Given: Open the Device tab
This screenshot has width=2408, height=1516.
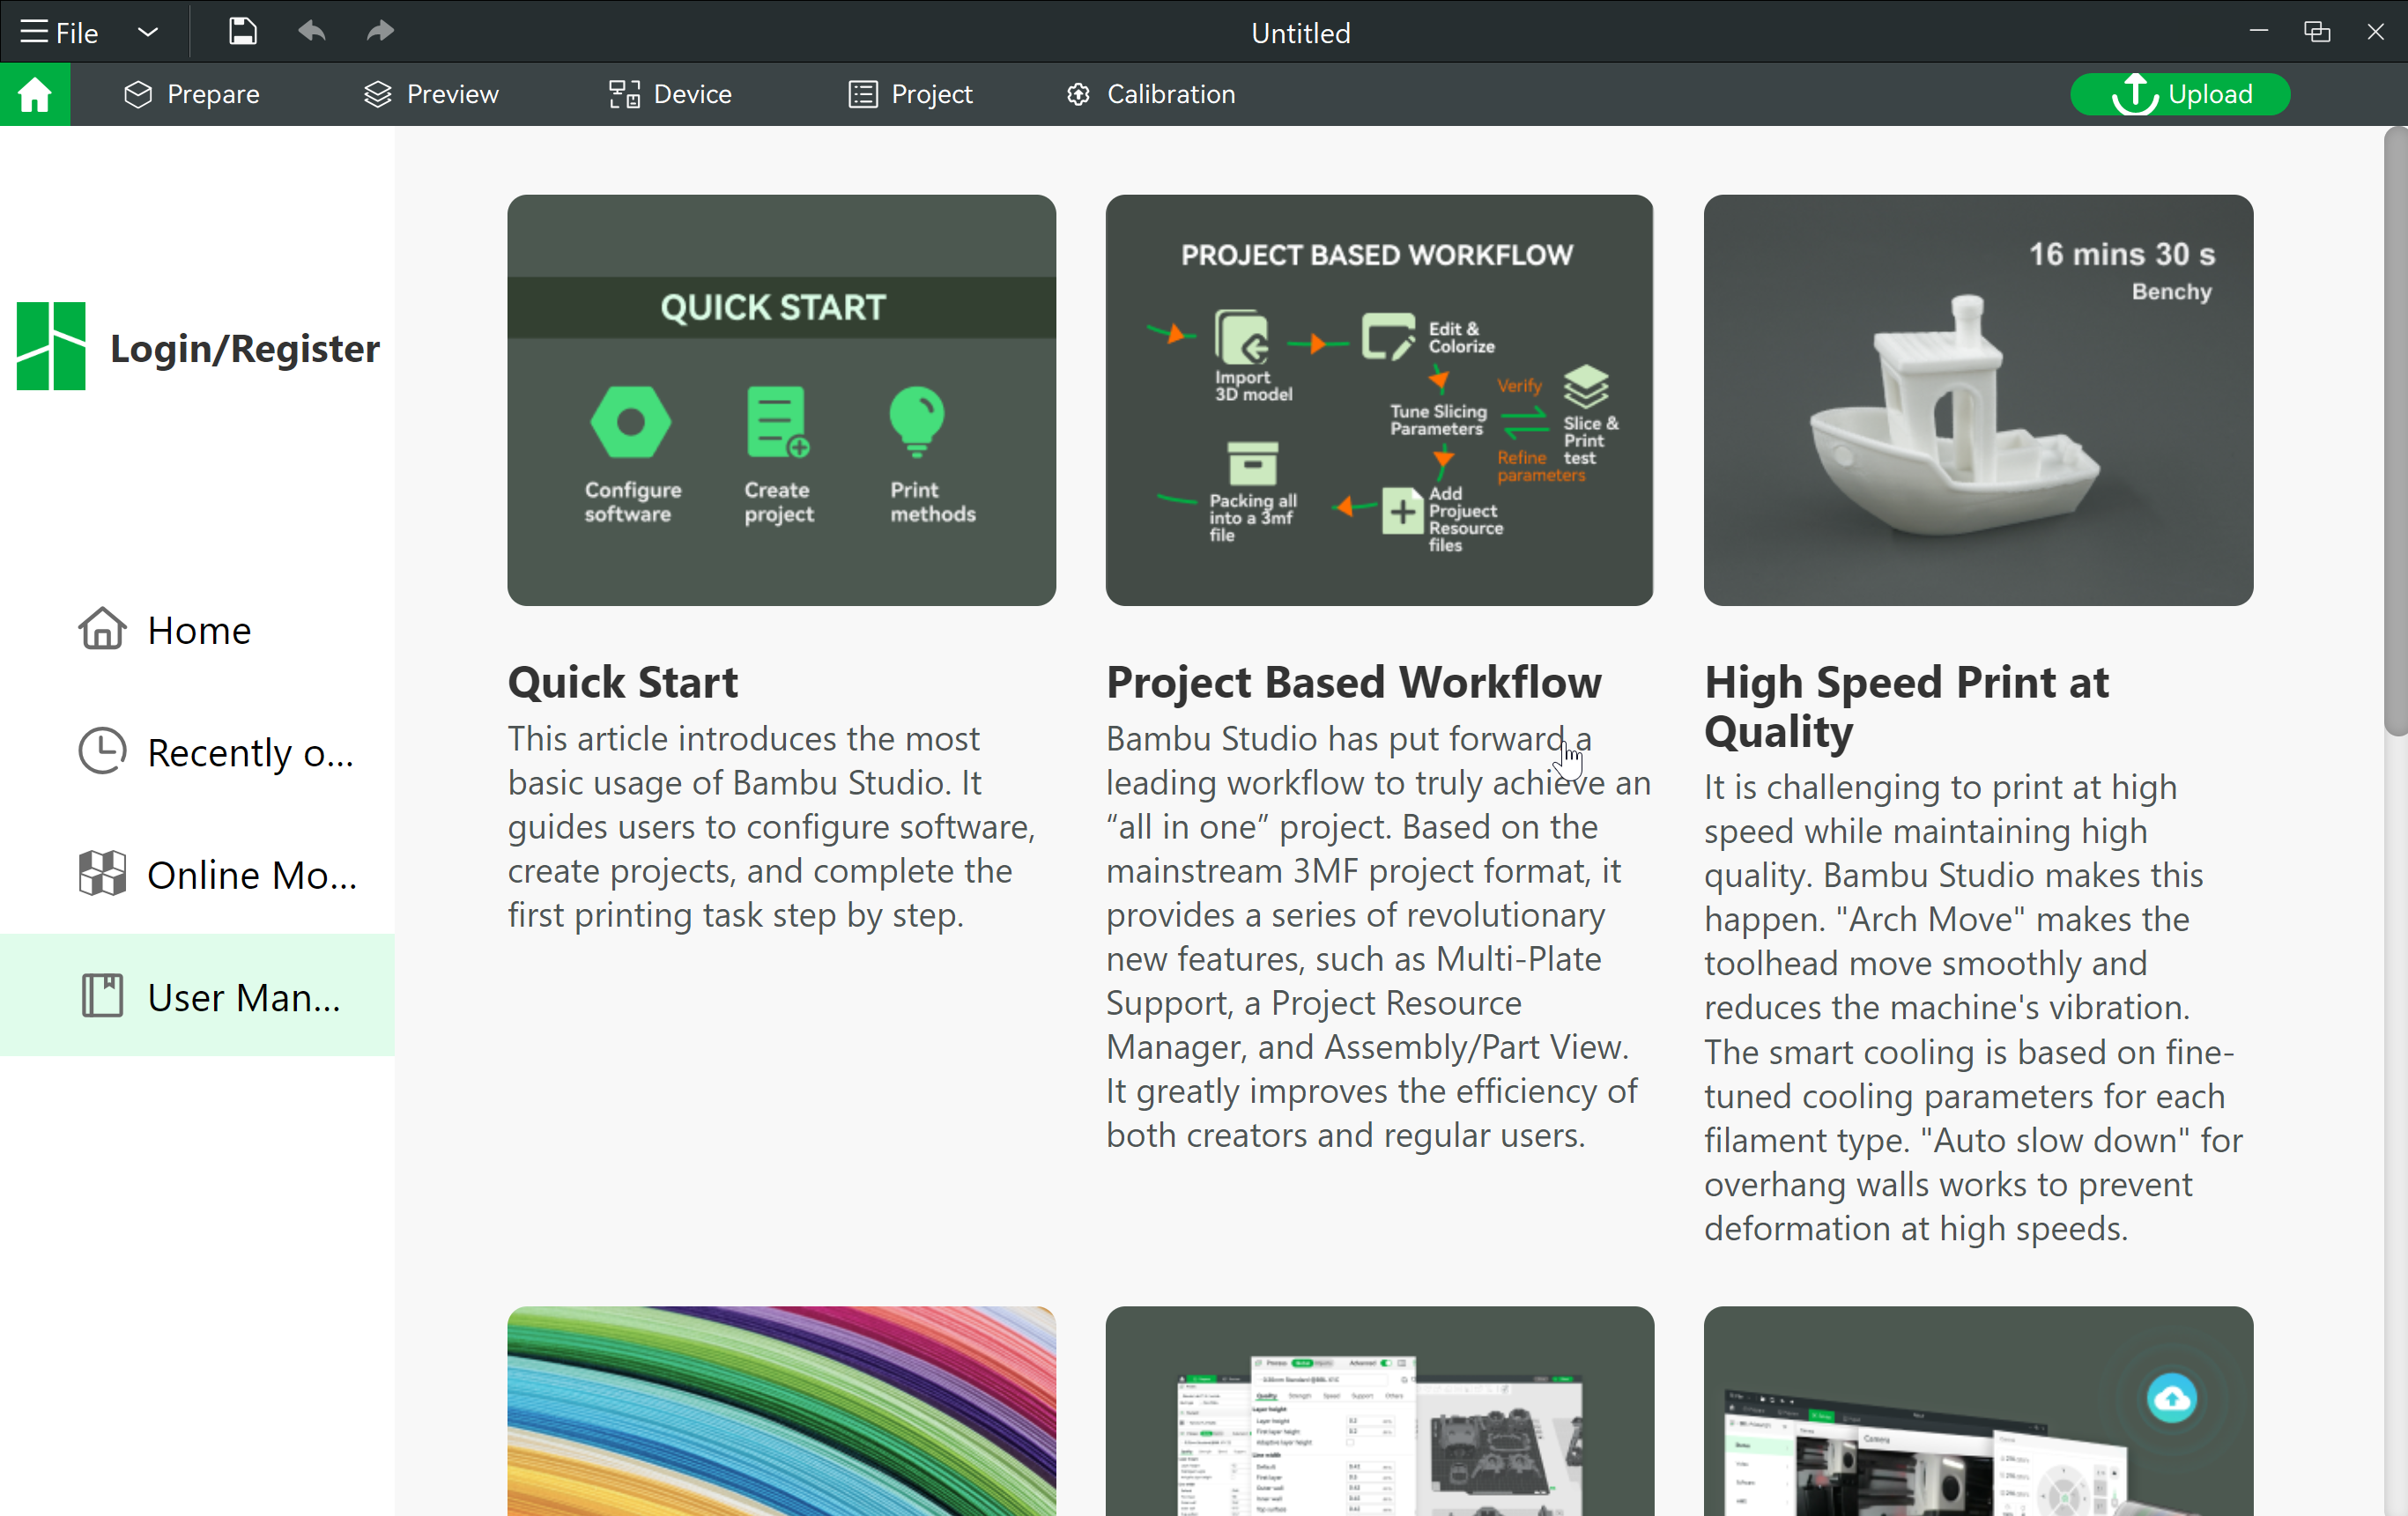Looking at the screenshot, I should (670, 94).
